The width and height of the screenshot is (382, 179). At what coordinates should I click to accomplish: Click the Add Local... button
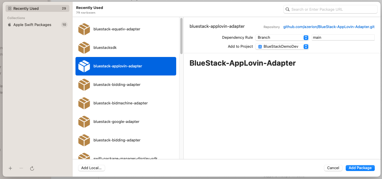tap(91, 168)
